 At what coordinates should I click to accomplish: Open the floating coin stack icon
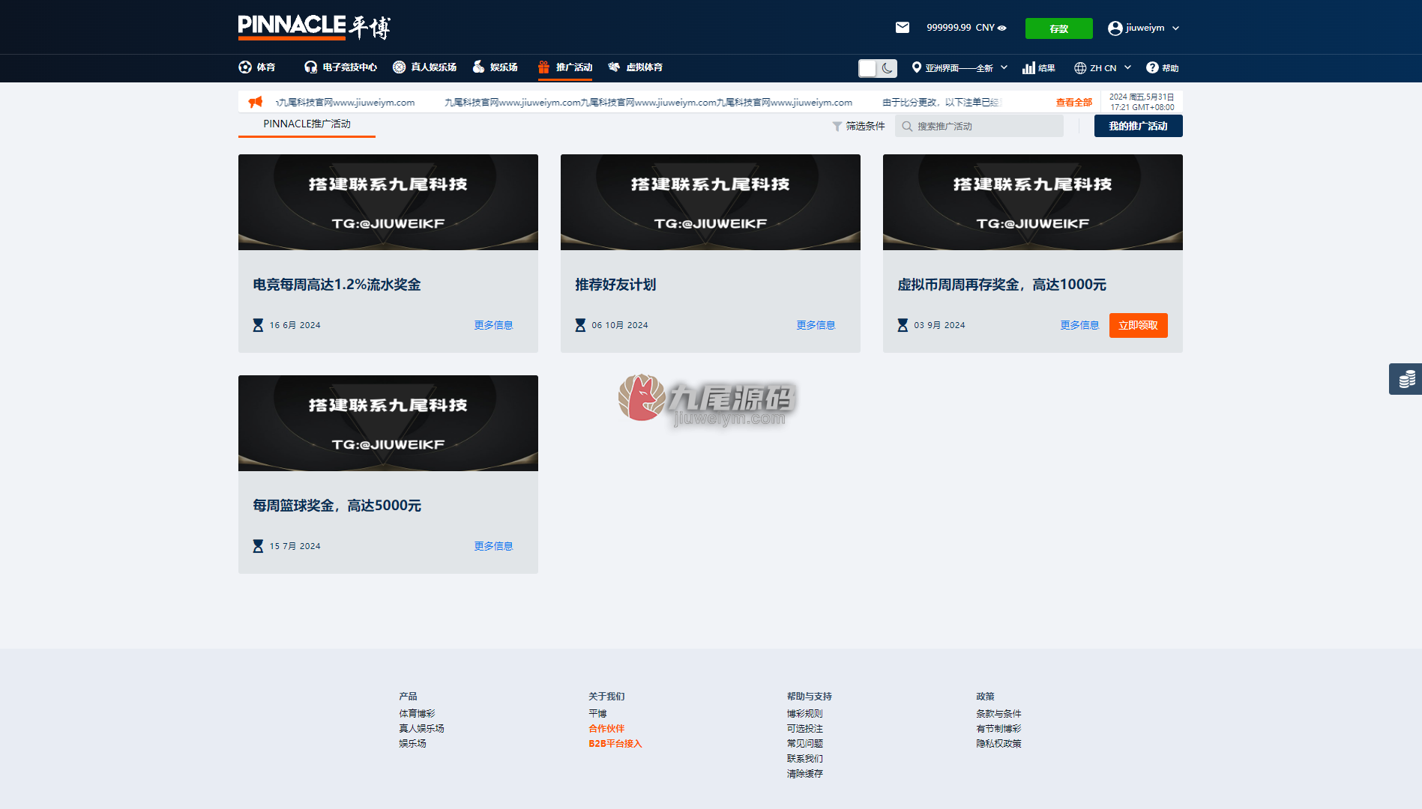tap(1406, 379)
